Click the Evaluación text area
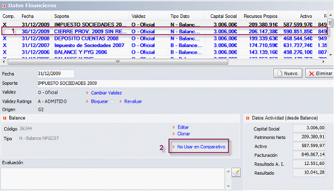The image size is (334, 191). 113,179
